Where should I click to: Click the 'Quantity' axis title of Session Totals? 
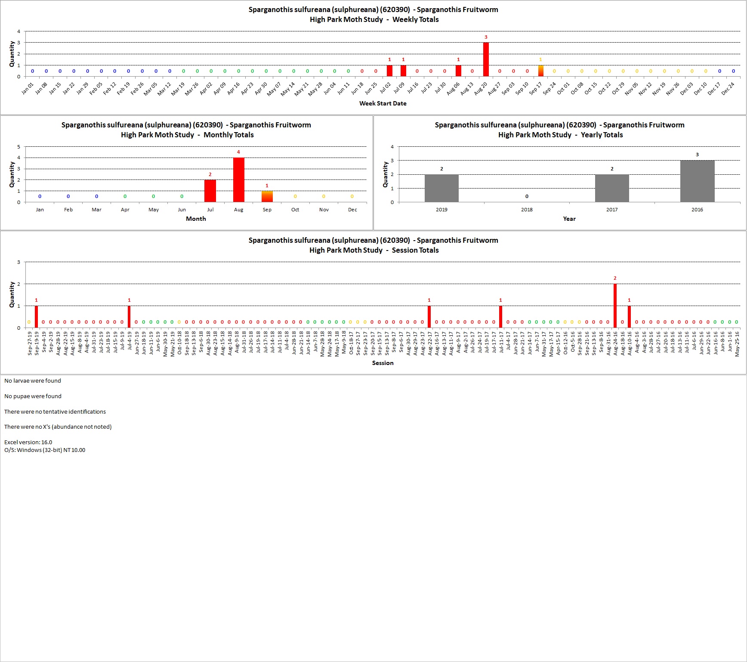[12, 294]
